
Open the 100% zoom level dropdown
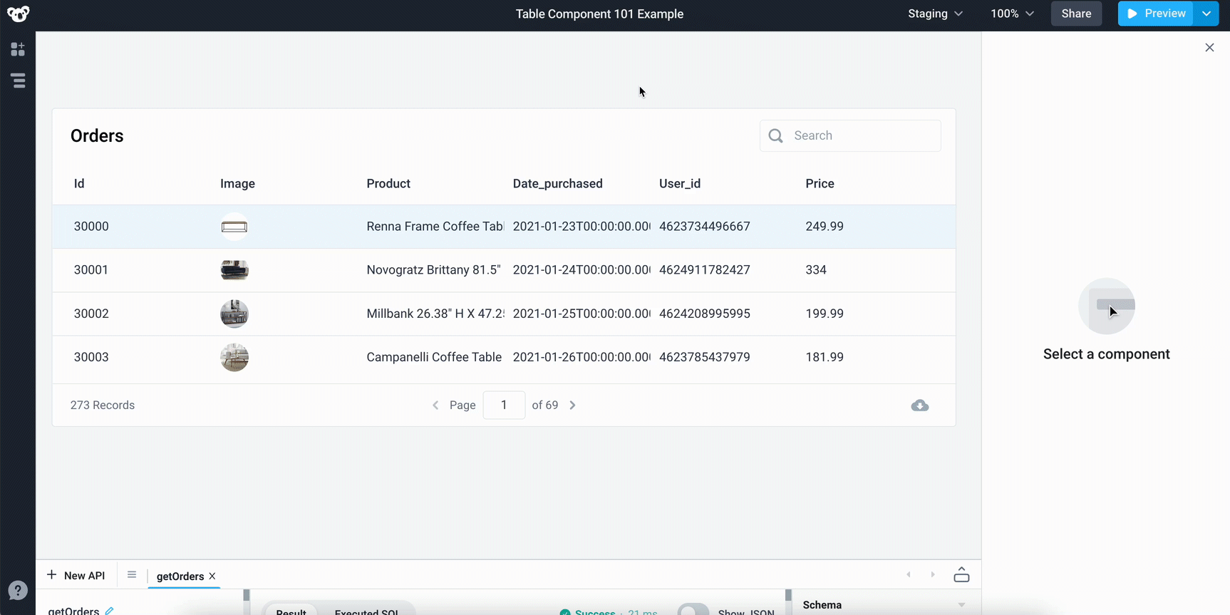tap(1012, 14)
